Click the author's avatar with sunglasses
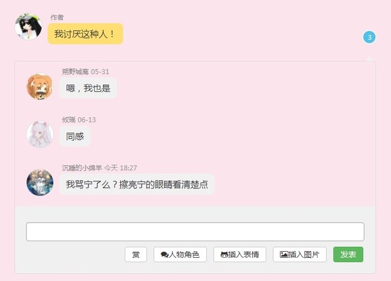 (29, 27)
